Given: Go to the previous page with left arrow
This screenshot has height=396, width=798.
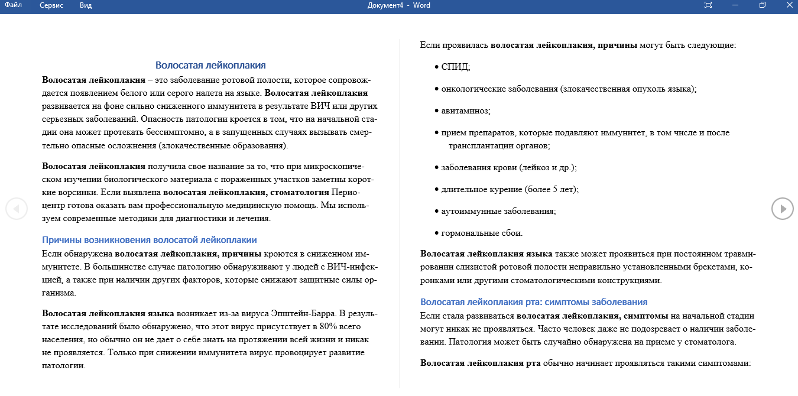Looking at the screenshot, I should point(17,209).
